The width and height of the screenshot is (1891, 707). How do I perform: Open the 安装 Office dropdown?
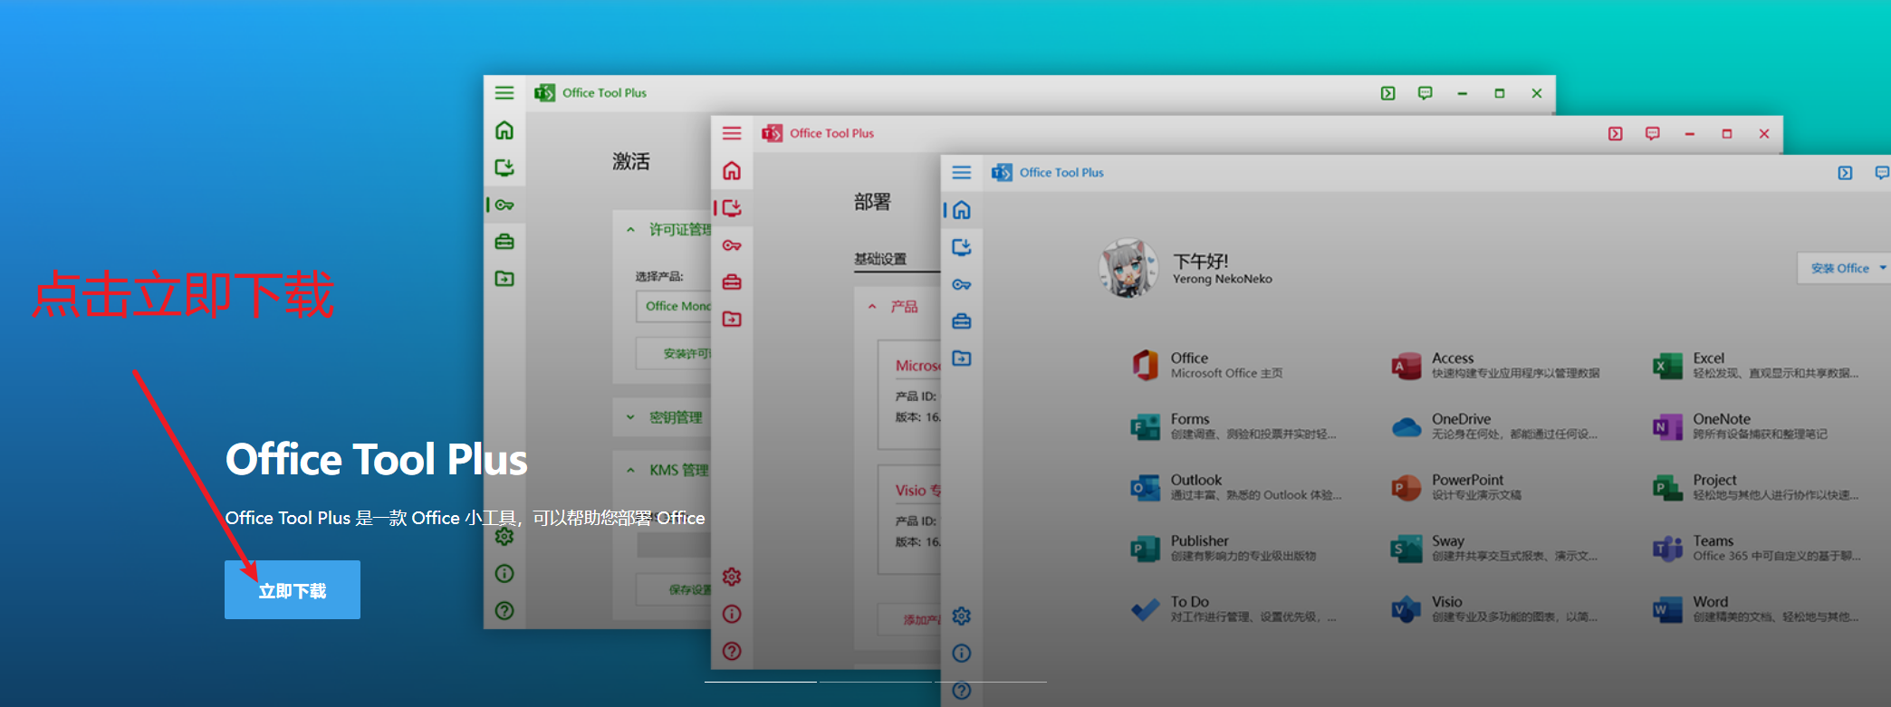pos(1845,268)
